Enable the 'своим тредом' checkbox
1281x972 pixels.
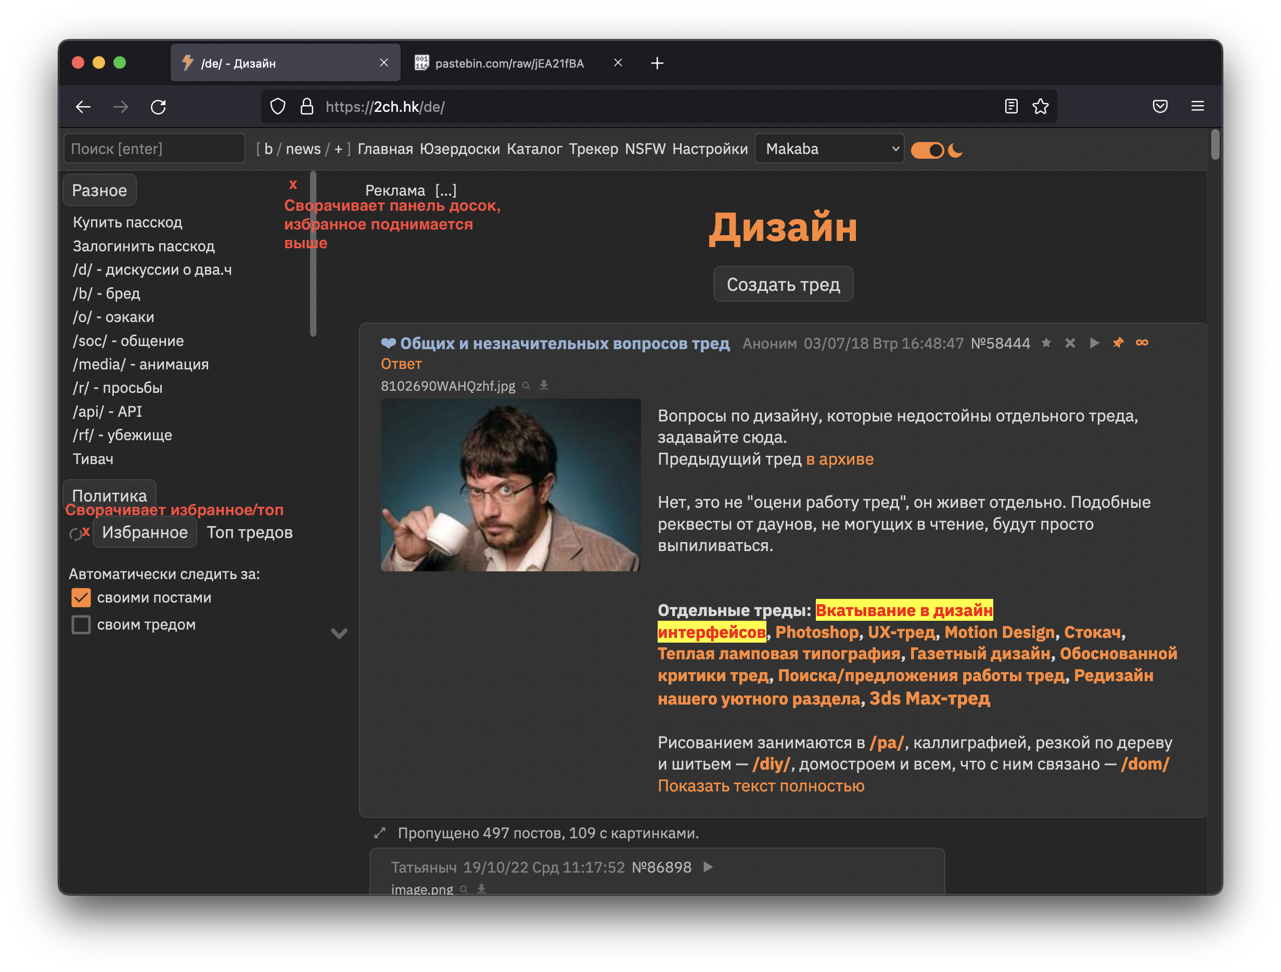coord(81,624)
